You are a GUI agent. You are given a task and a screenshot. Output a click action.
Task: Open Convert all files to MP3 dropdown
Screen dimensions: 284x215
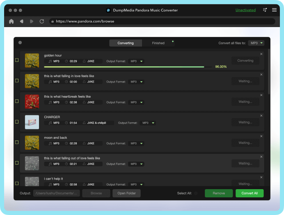tap(256, 43)
